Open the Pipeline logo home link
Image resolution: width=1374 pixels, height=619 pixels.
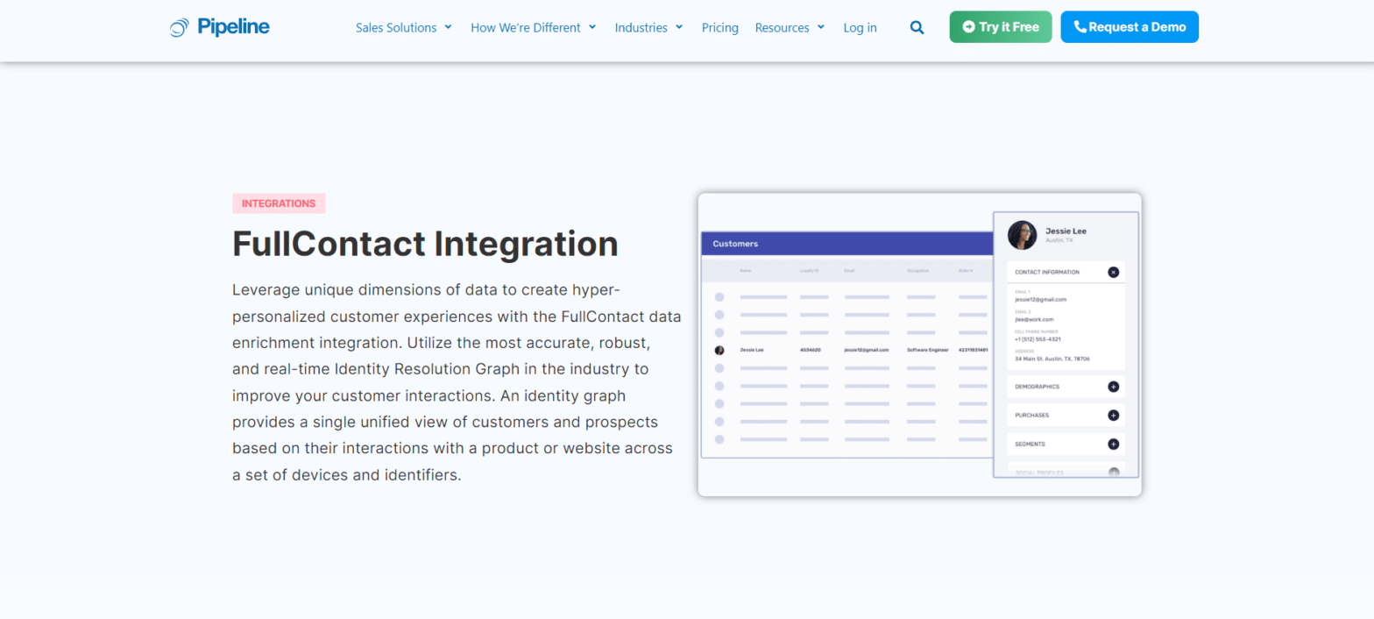click(x=220, y=27)
